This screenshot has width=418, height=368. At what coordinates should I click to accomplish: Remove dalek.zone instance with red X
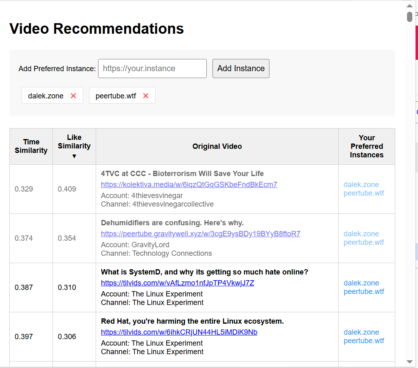[73, 96]
